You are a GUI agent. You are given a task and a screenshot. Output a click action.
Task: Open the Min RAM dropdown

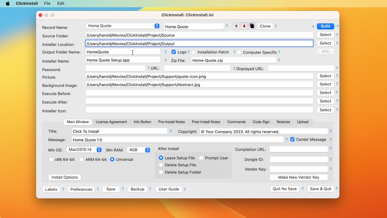click(x=139, y=150)
